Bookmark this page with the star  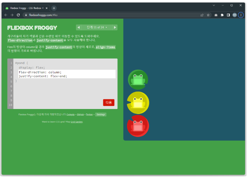[x=208, y=15]
